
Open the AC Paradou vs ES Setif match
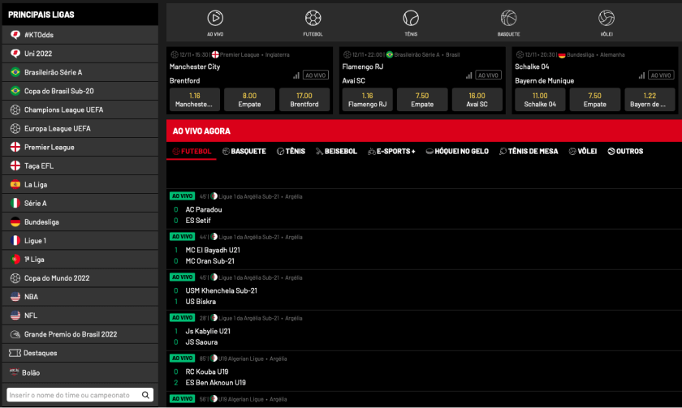424,209
